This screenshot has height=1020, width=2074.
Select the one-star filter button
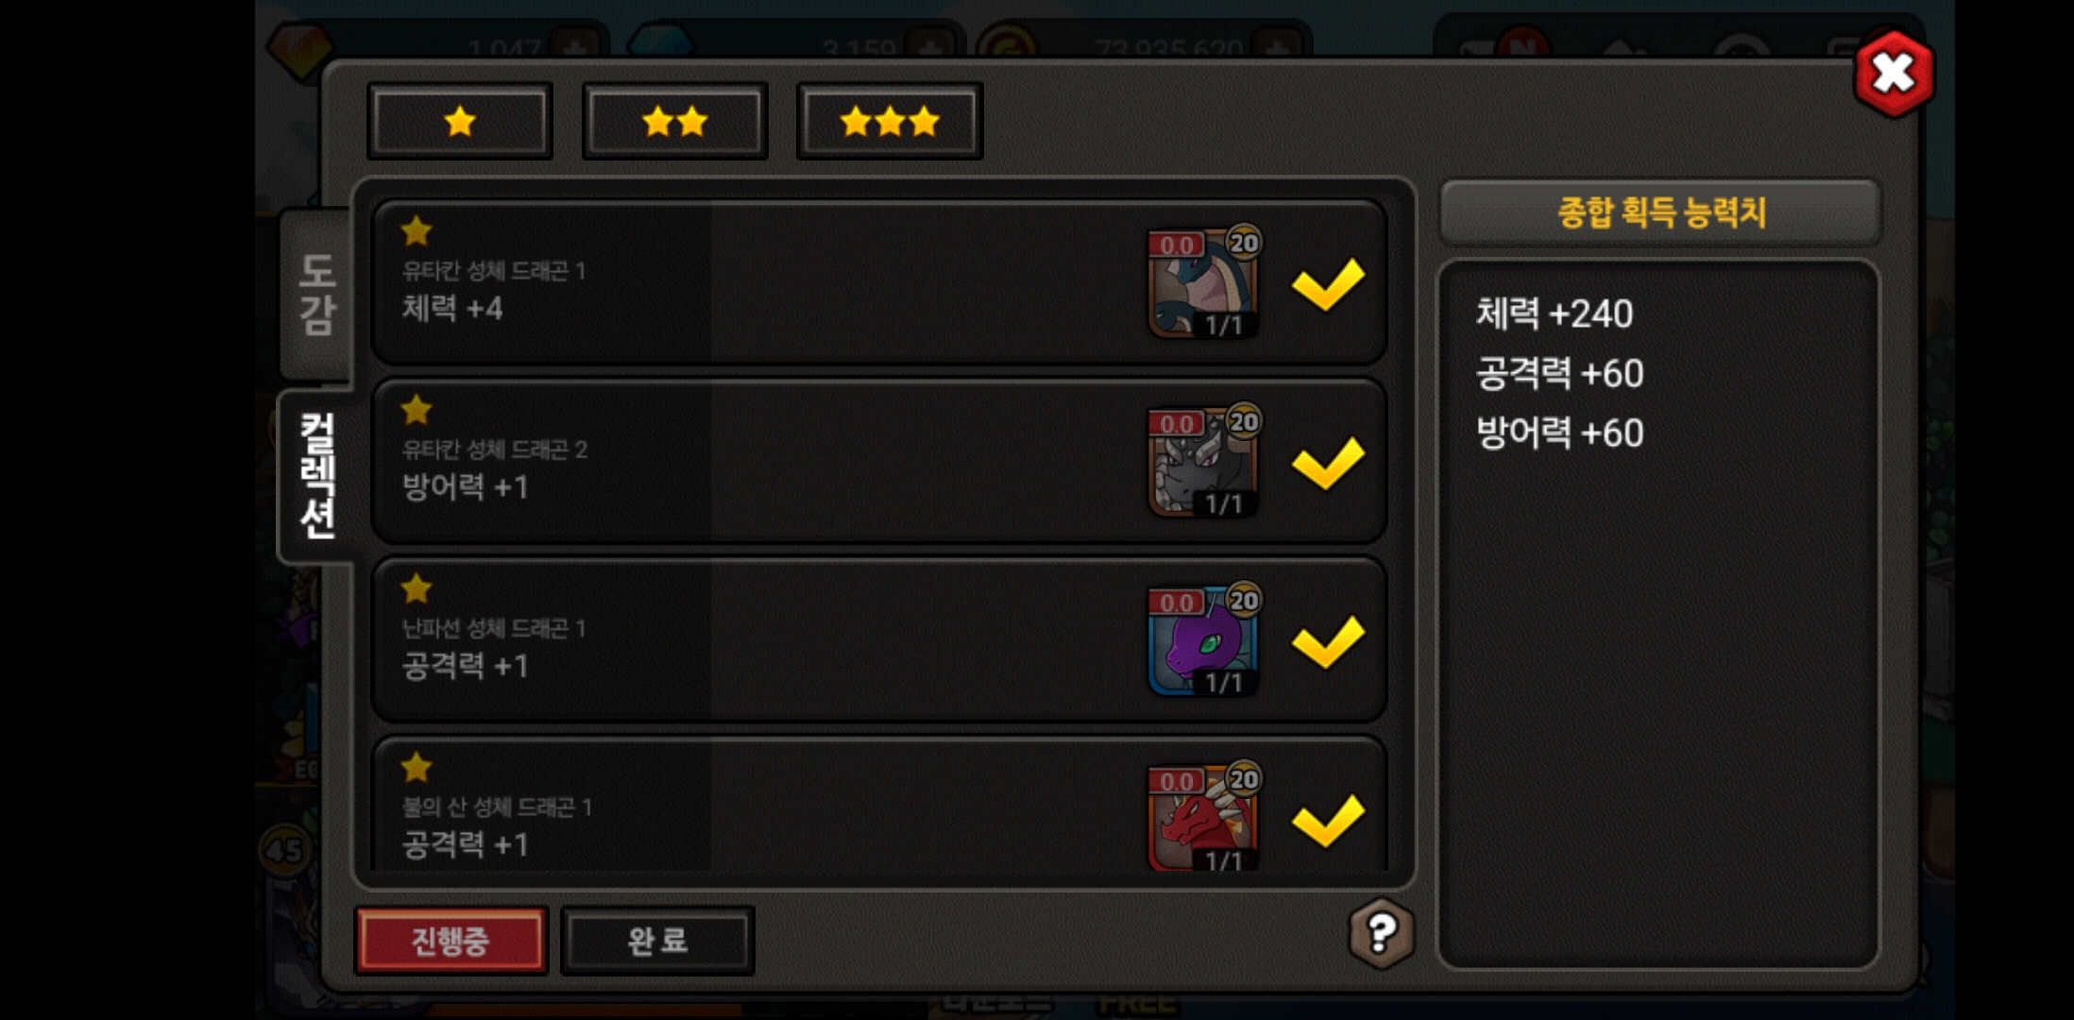pos(460,122)
